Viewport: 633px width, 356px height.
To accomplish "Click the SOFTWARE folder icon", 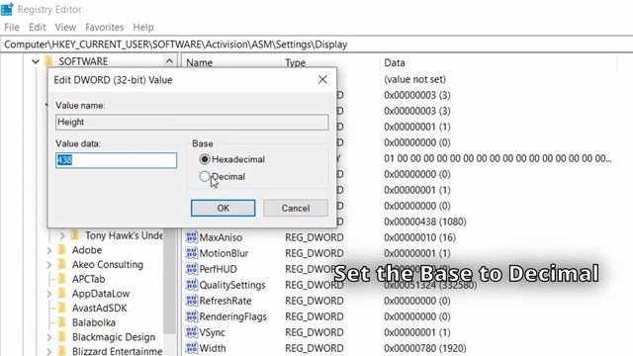I will (x=49, y=61).
